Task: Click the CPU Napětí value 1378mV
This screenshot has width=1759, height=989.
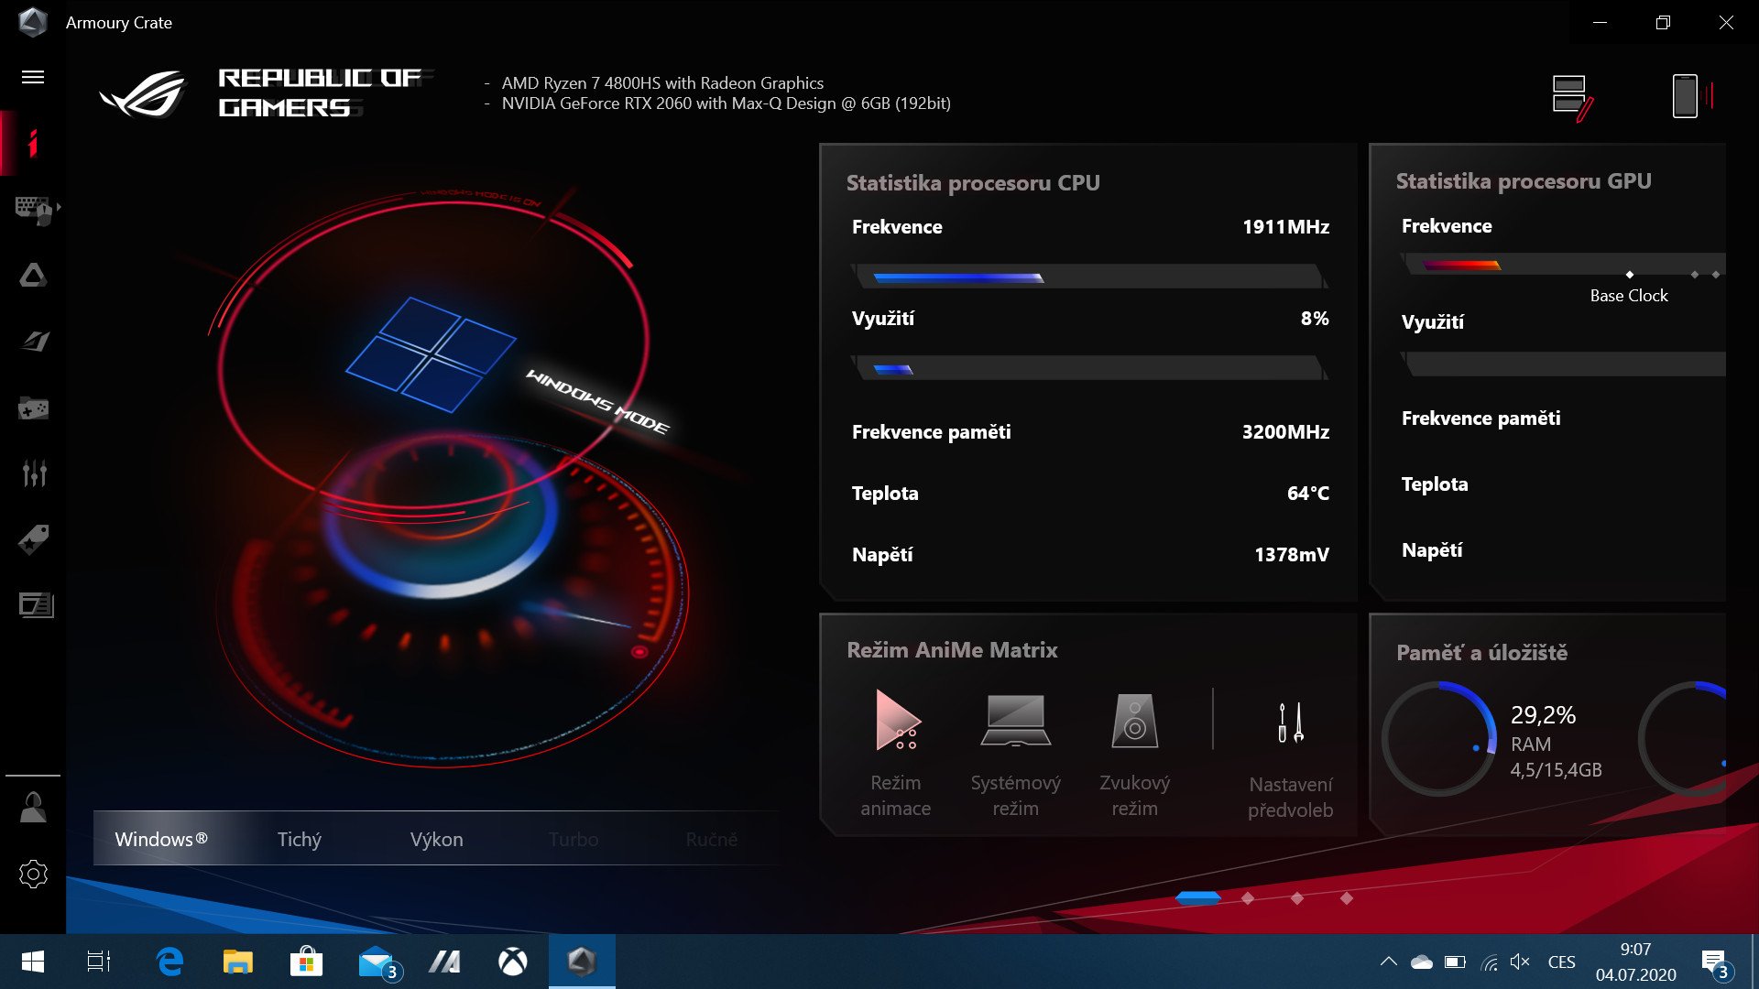Action: [x=1291, y=555]
